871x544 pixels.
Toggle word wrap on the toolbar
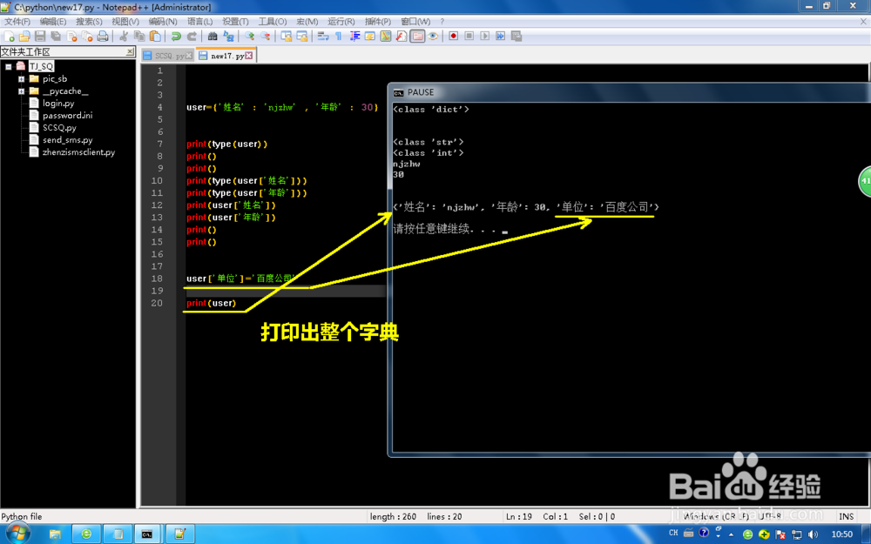point(321,36)
